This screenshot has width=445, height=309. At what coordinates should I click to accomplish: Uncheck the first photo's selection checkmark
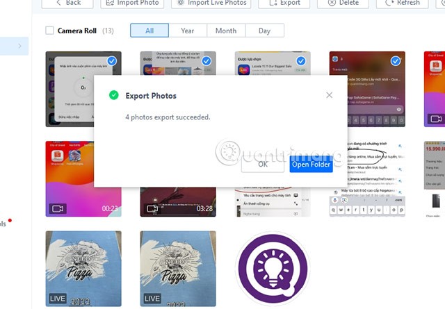(112, 61)
